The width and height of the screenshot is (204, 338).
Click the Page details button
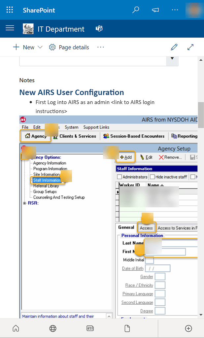click(x=69, y=47)
